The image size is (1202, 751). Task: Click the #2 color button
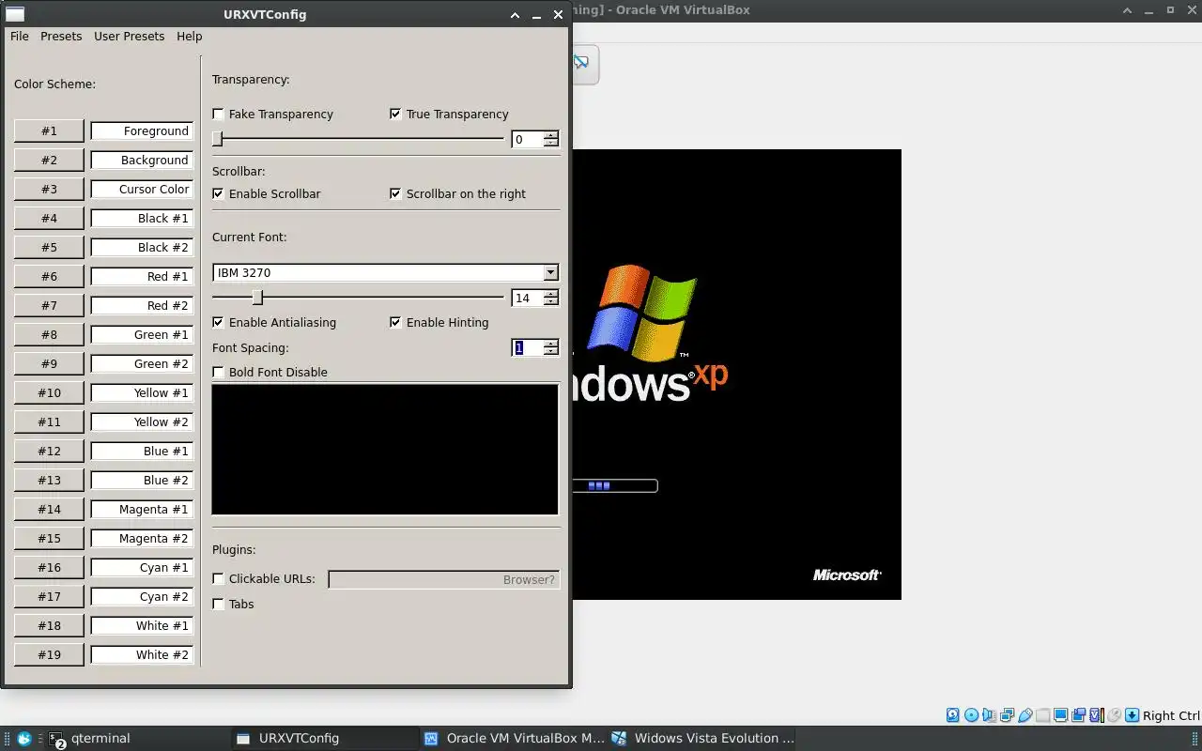pos(49,160)
